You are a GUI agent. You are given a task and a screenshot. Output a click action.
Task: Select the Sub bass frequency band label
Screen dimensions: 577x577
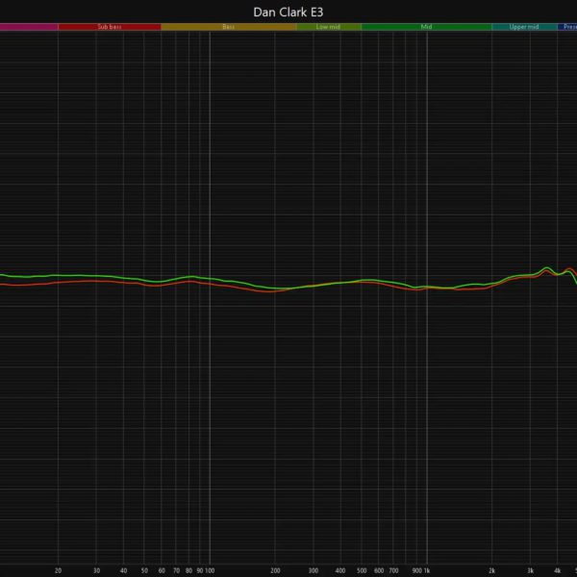coord(110,27)
